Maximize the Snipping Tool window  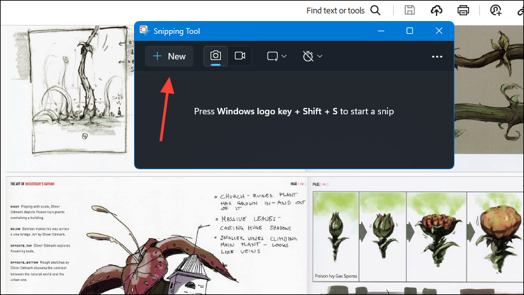click(410, 31)
